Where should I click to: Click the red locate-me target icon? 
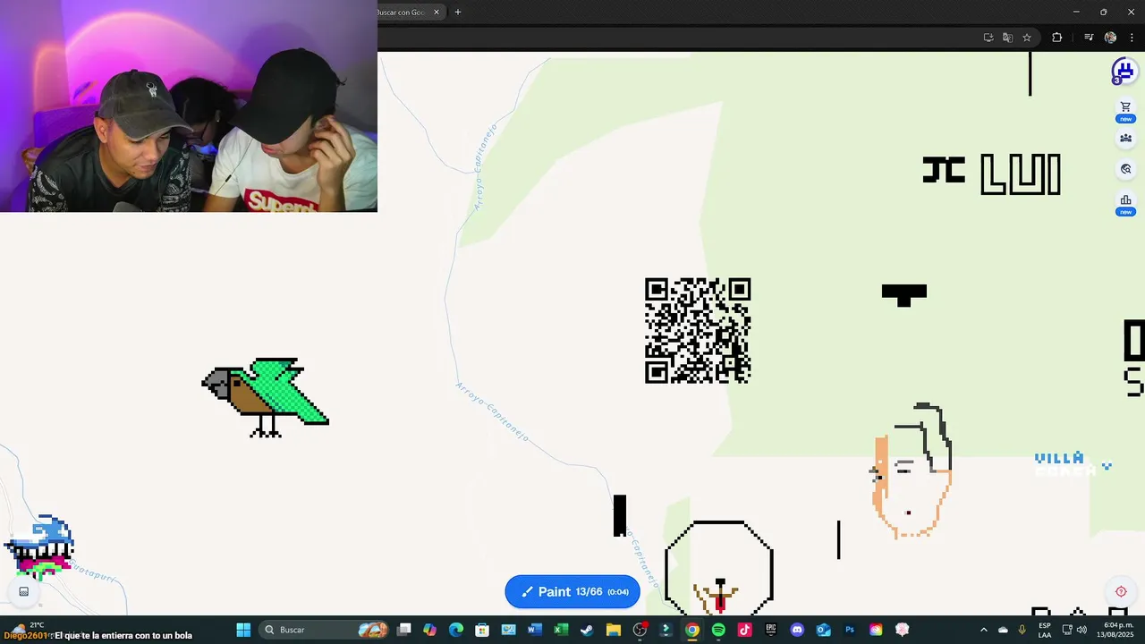1121,591
